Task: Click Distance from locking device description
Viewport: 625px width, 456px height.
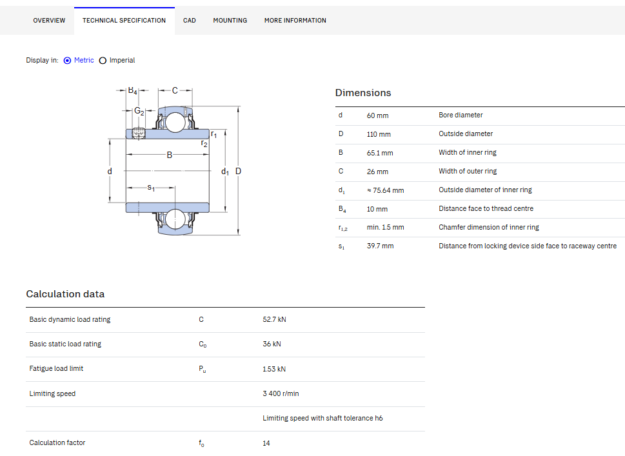Action: click(x=528, y=246)
